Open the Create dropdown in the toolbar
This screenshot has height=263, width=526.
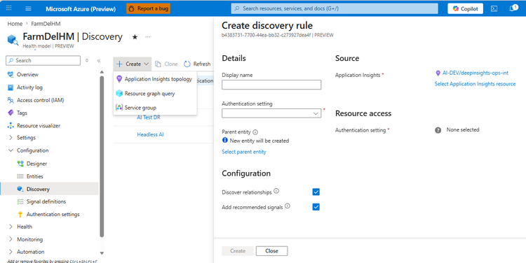coord(133,64)
